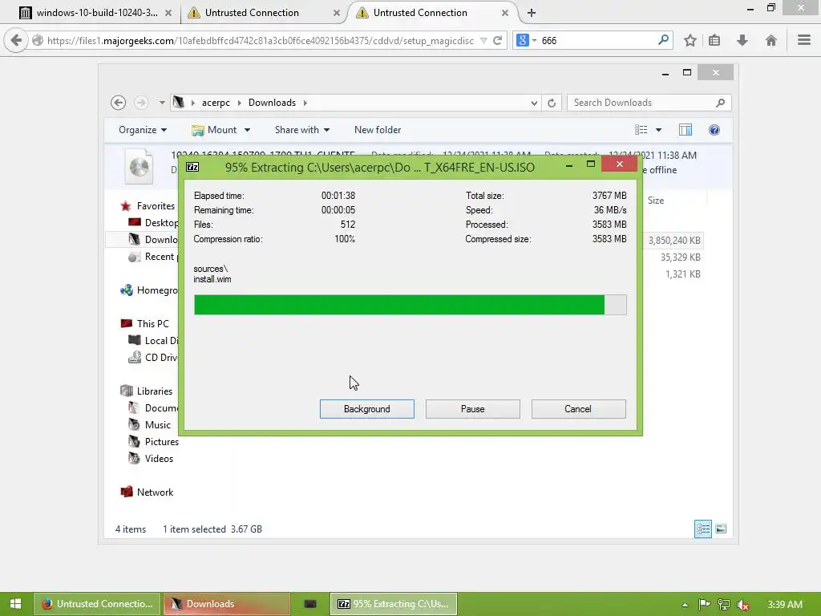
Task: Click the ISO disc thumbnail in details pane
Action: [x=140, y=167]
